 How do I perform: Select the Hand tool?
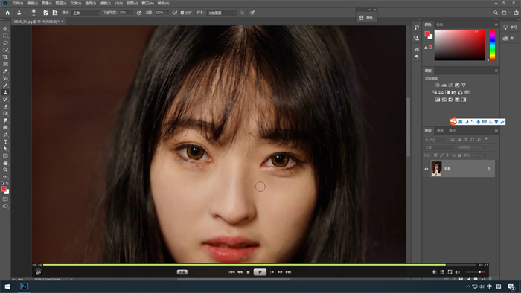tap(5, 163)
